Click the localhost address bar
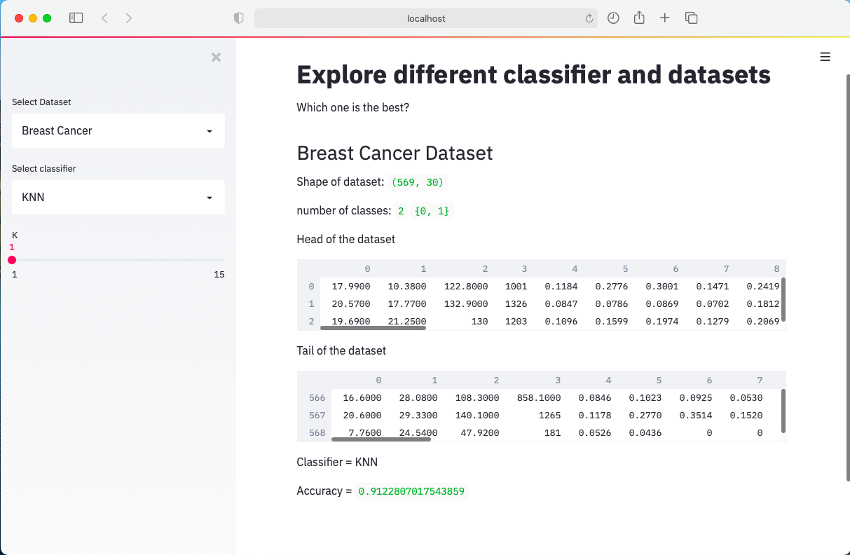850x555 pixels. click(425, 18)
